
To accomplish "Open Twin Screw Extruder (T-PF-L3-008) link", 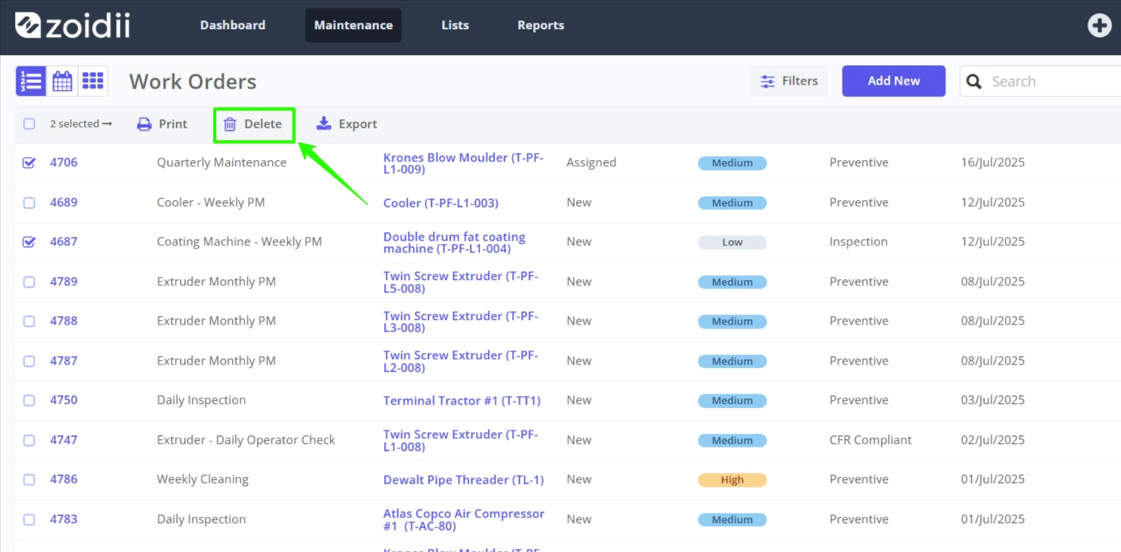I will (460, 321).
